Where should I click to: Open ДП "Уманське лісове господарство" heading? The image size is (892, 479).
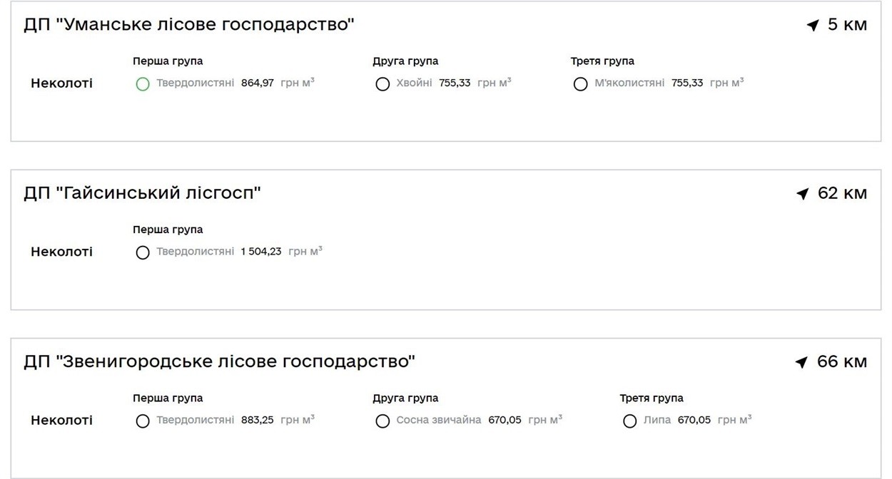[189, 25]
